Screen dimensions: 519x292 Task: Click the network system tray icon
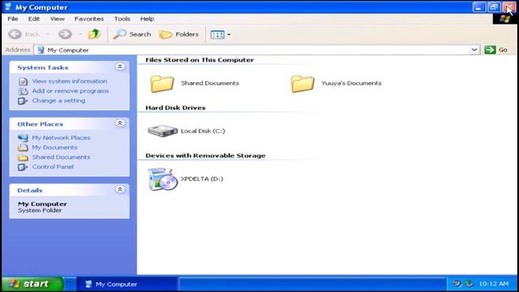click(469, 283)
